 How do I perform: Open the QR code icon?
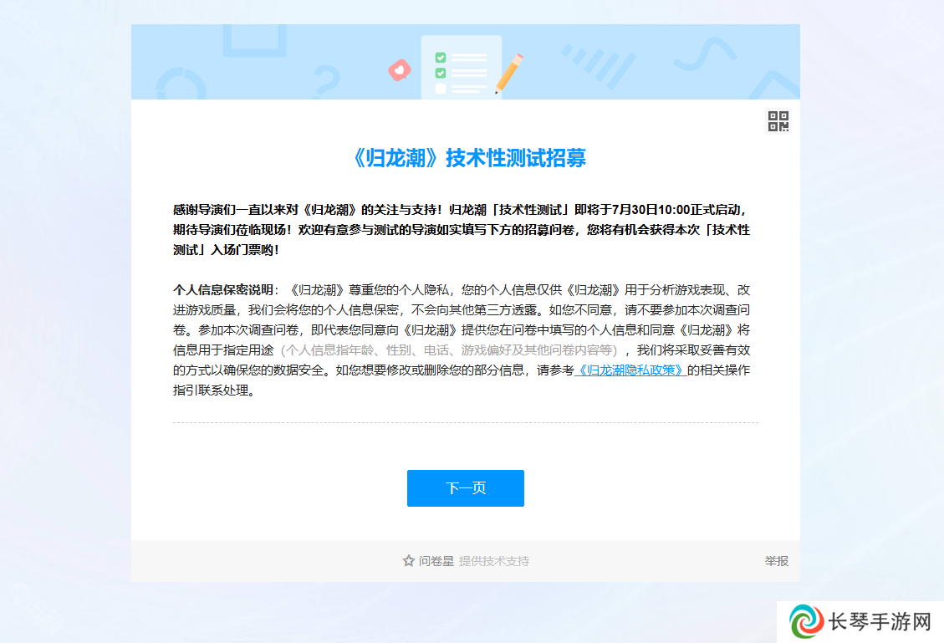click(x=778, y=121)
